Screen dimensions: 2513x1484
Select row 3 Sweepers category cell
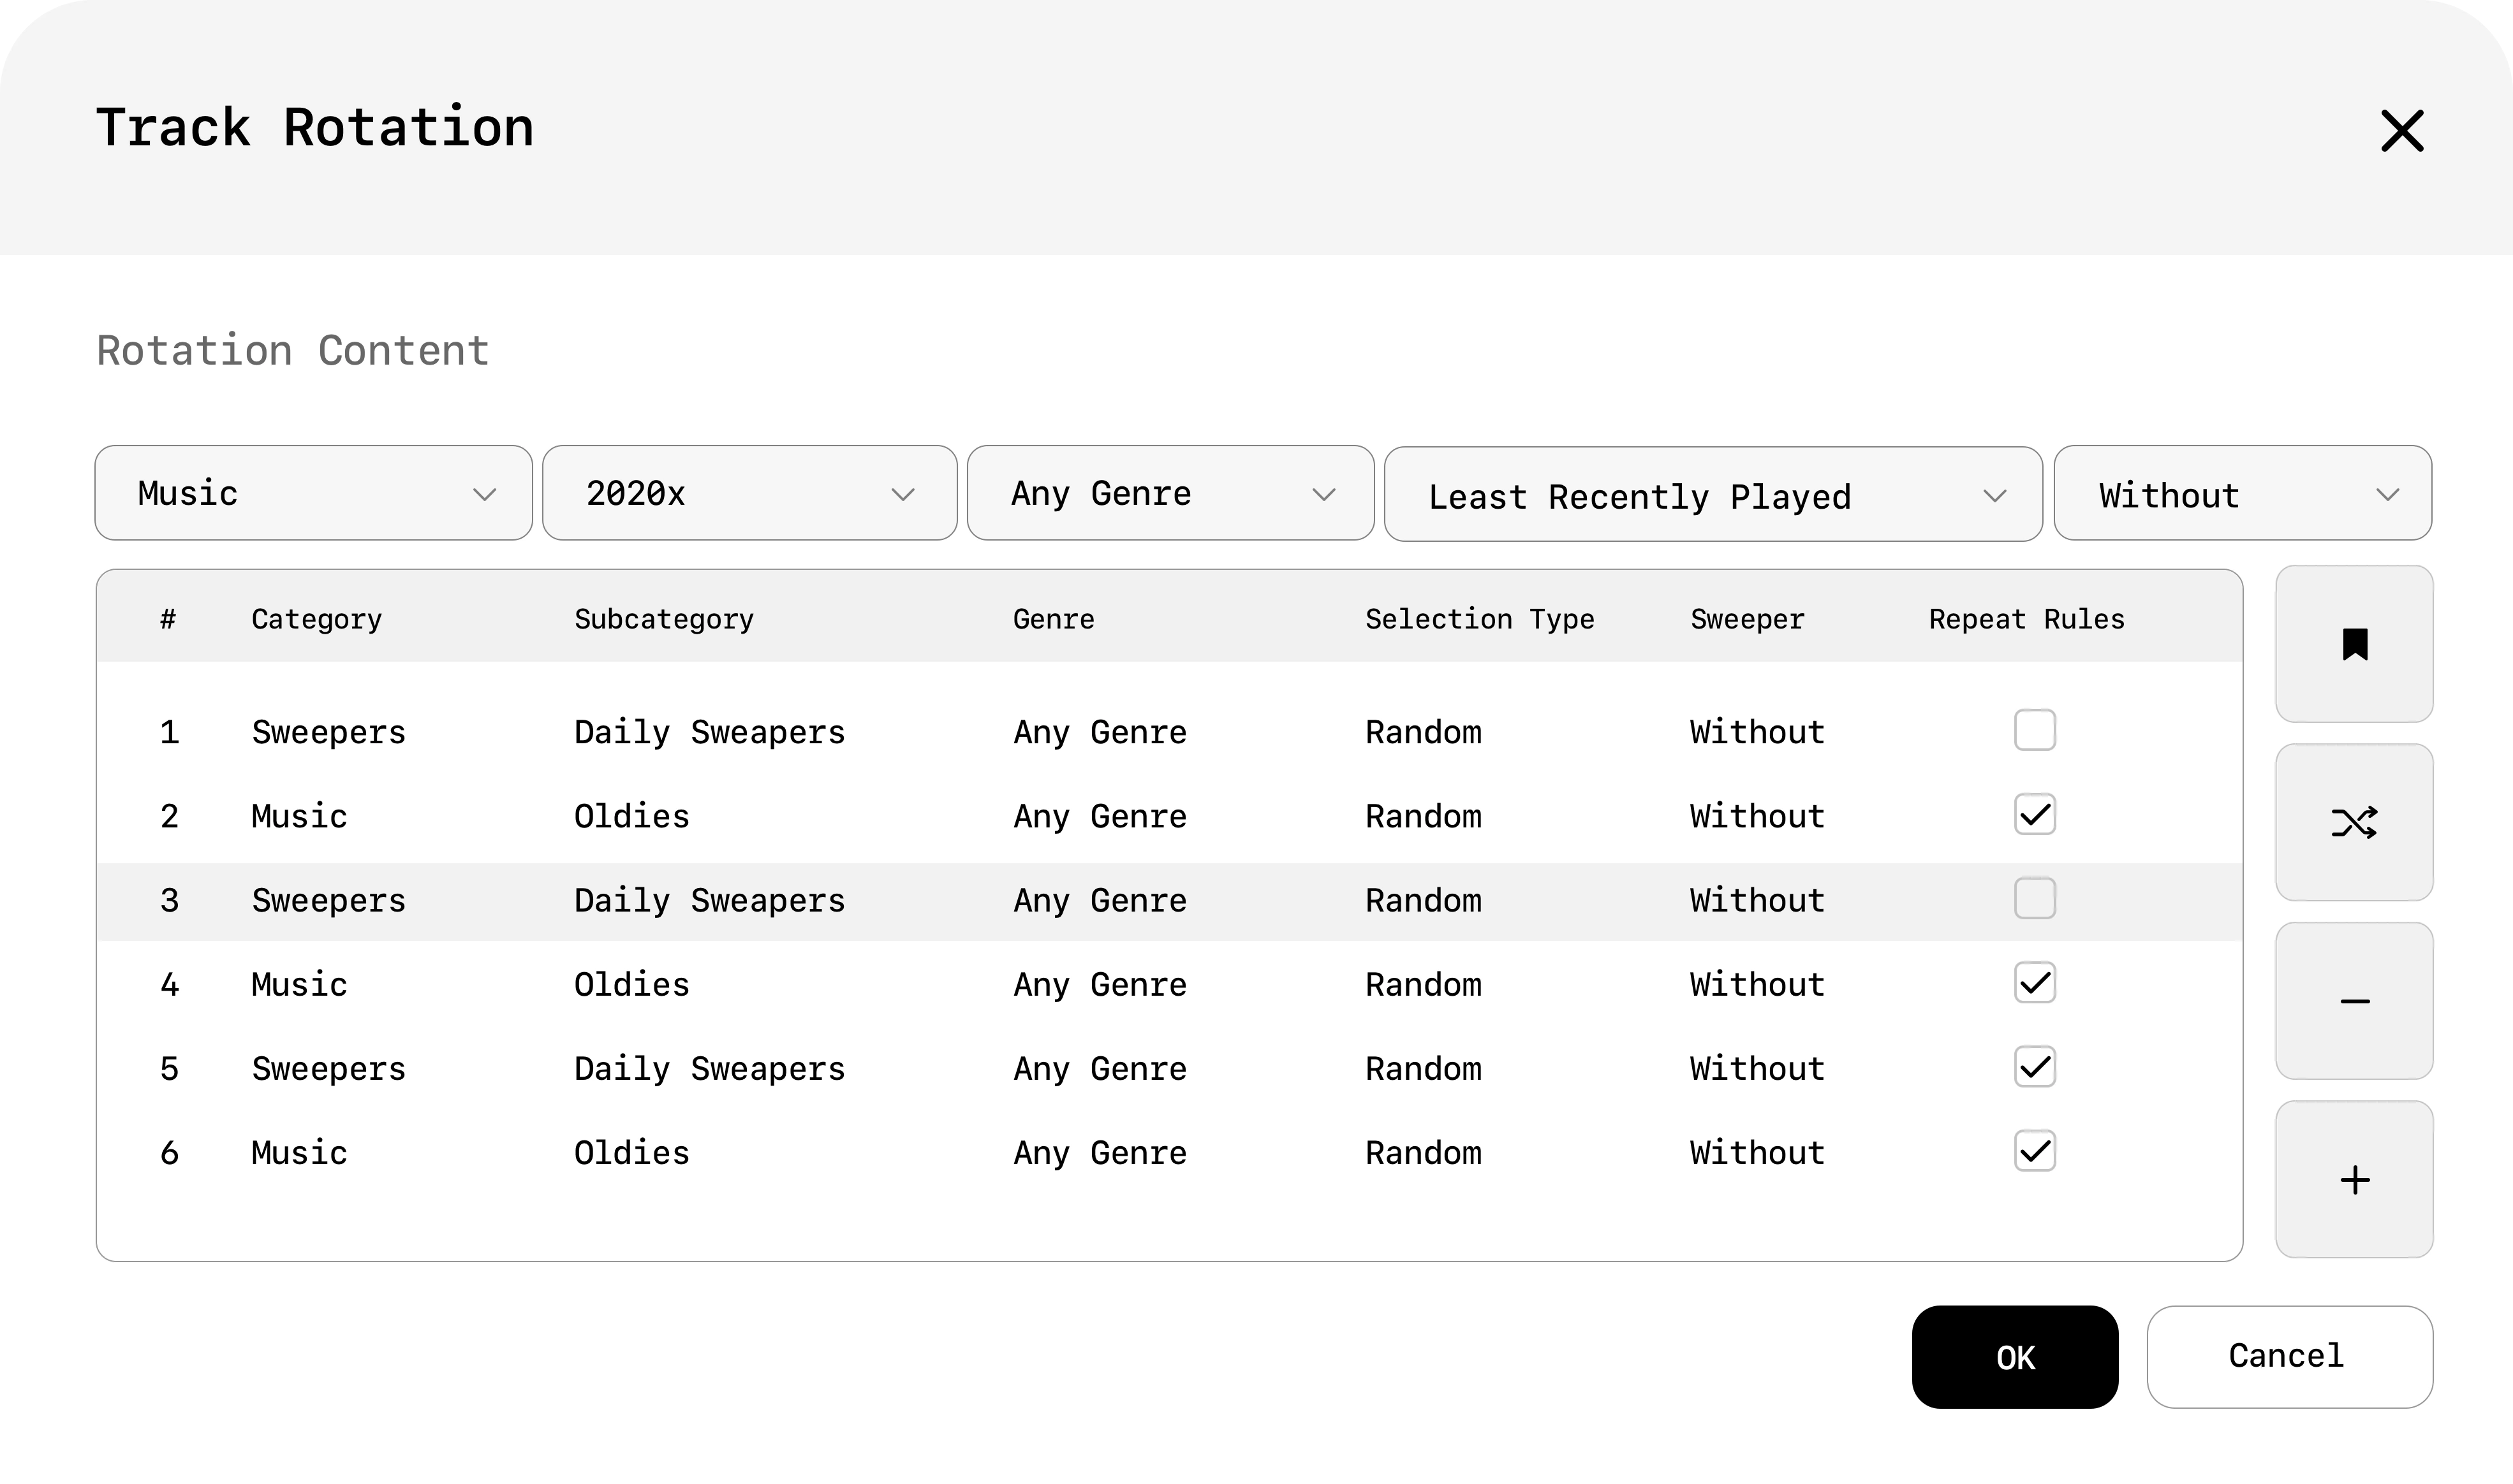(328, 900)
